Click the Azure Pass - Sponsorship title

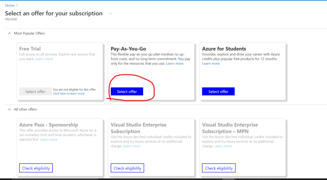pyautogui.click(x=48, y=125)
